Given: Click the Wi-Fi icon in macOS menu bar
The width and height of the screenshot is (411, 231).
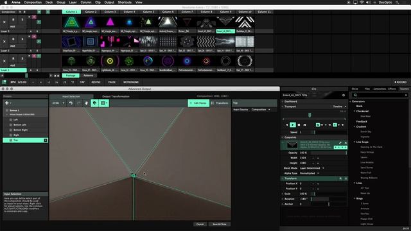Looking at the screenshot, I should [362, 3].
